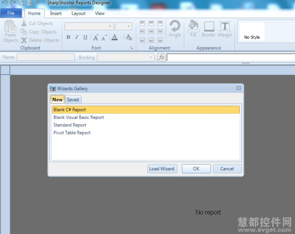Click the fx expression button
The image size is (295, 234).
click(x=161, y=57)
